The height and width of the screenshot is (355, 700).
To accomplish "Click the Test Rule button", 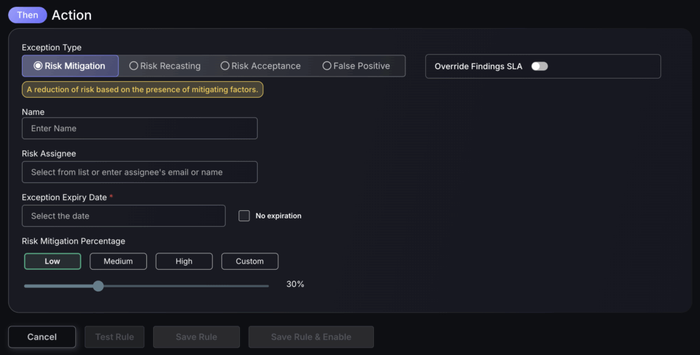I will coord(114,337).
